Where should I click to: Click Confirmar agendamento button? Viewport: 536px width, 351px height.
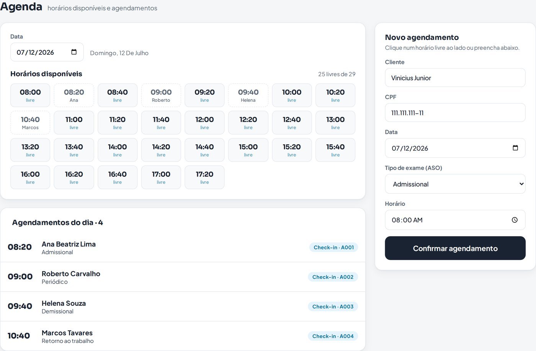(455, 248)
